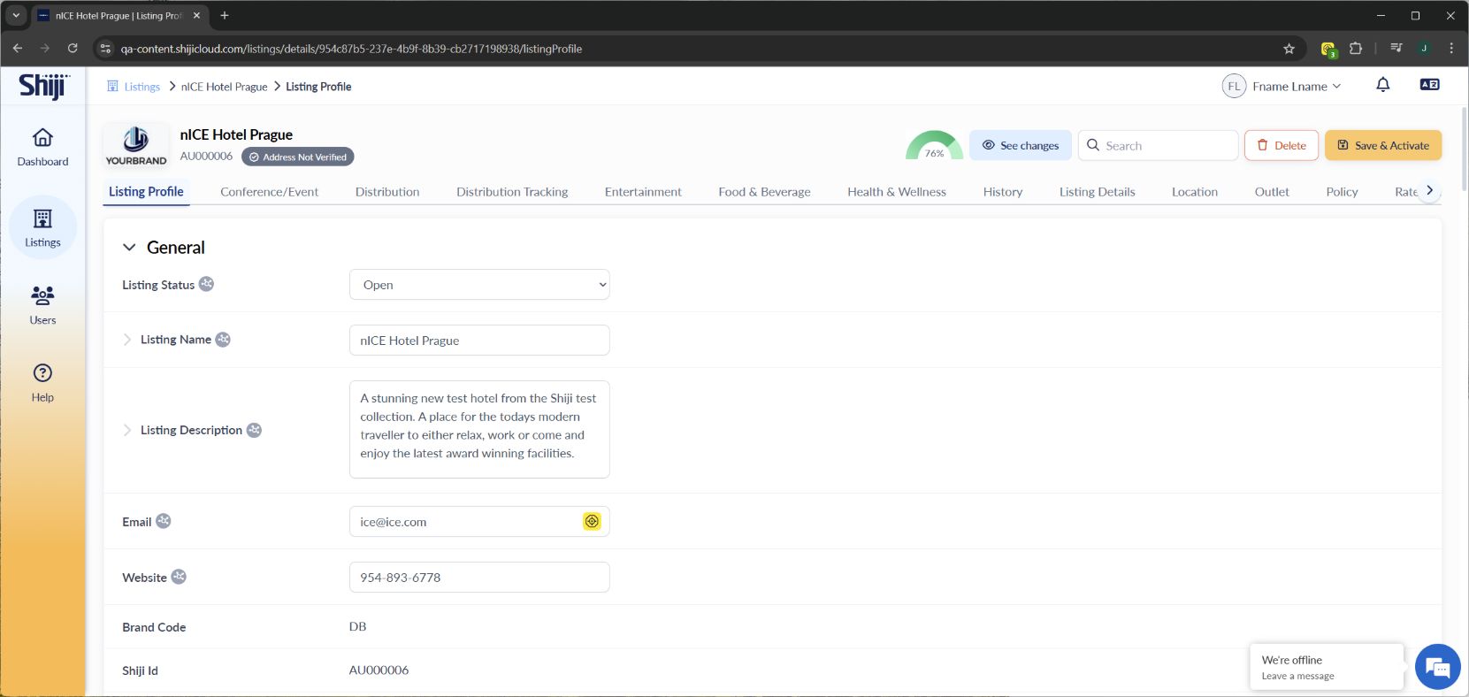
Task: Click the Save & Activate button
Action: point(1382,145)
